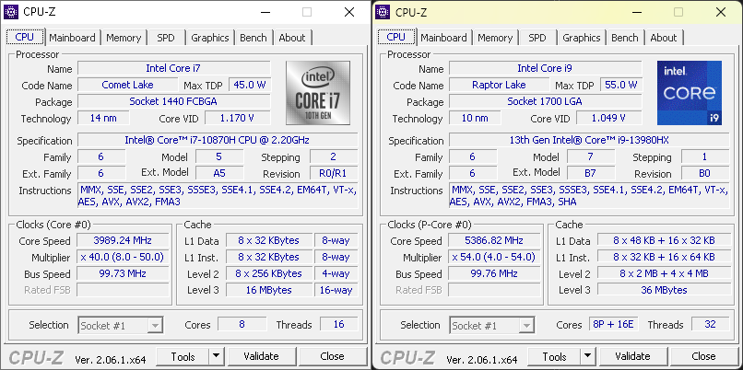The height and width of the screenshot is (370, 743).
Task: Click the Close button in the right window
Action: pyautogui.click(x=703, y=356)
